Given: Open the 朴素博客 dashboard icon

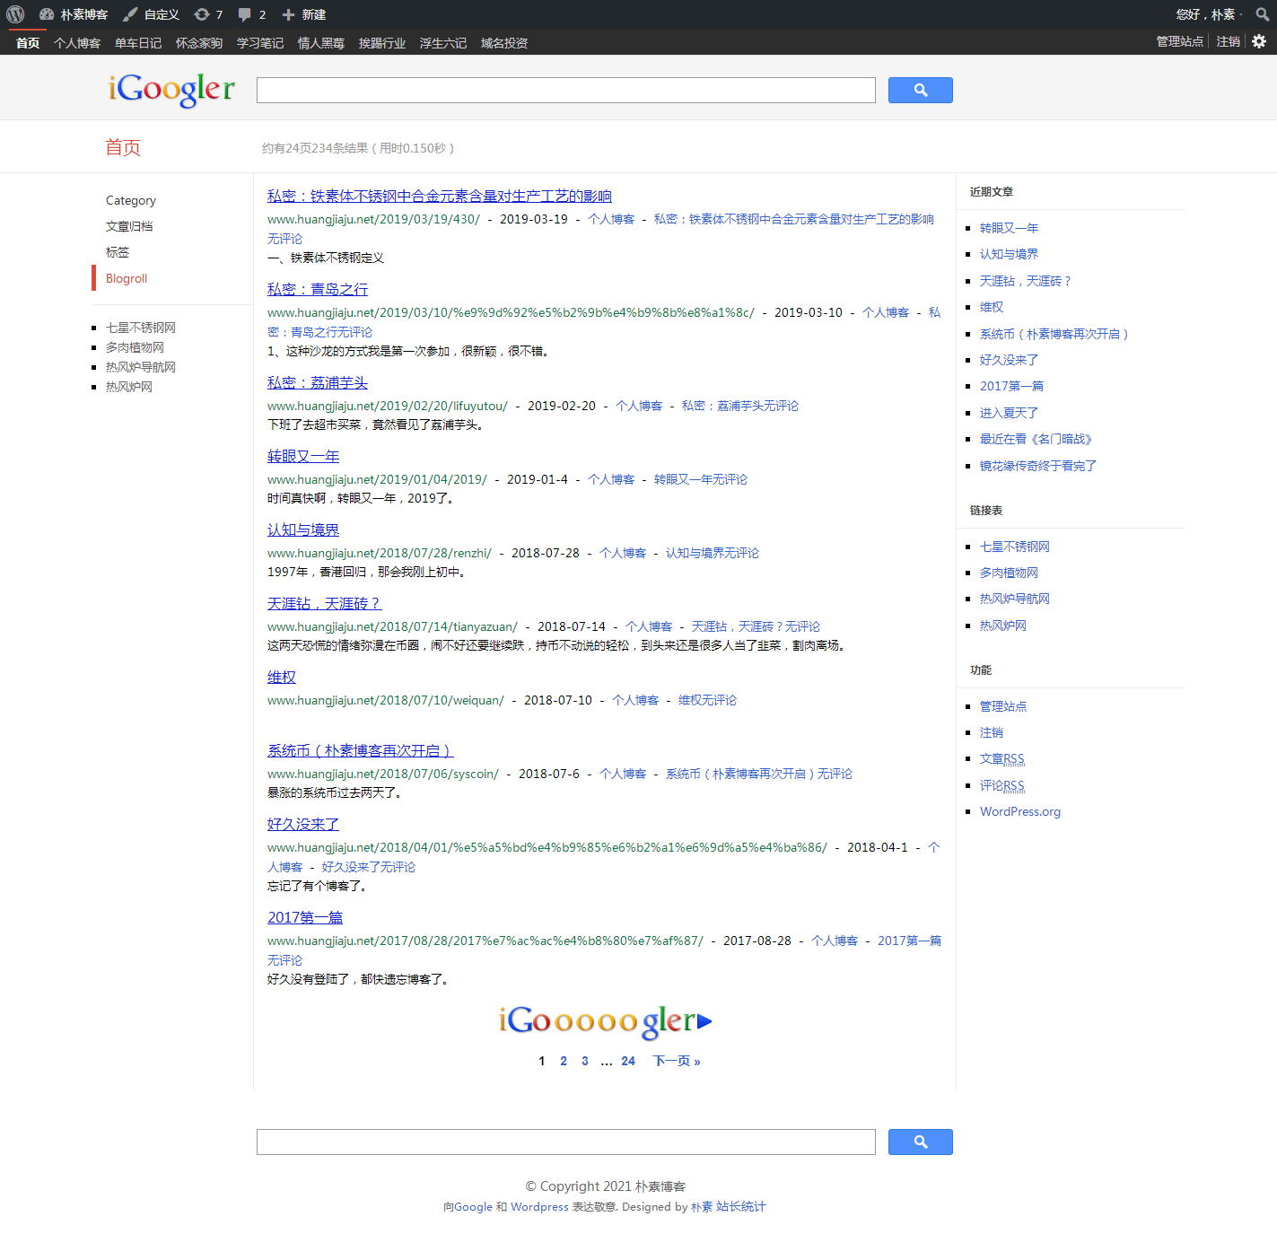Looking at the screenshot, I should [47, 14].
